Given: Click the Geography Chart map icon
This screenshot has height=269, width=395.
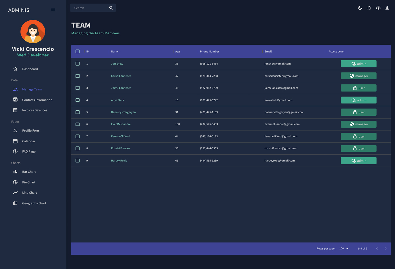Looking at the screenshot, I should point(15,203).
